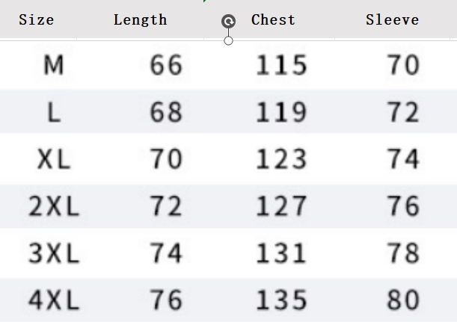Click the 4XL size cell
The width and height of the screenshot is (457, 322).
click(54, 300)
